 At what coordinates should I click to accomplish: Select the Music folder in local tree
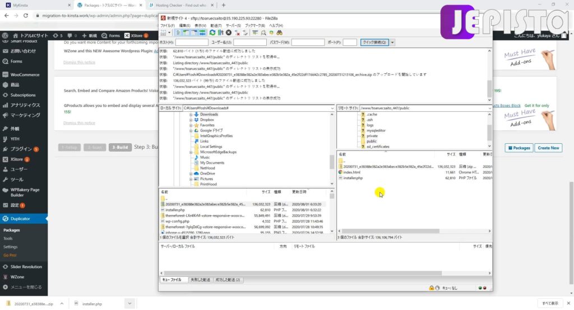pos(205,158)
